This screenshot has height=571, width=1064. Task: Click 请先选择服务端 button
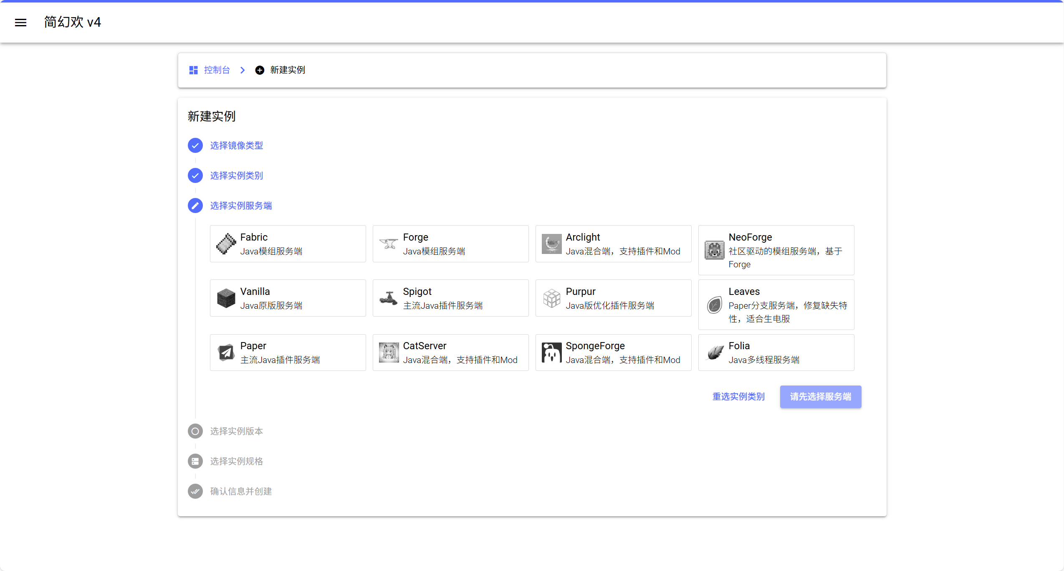click(x=820, y=396)
